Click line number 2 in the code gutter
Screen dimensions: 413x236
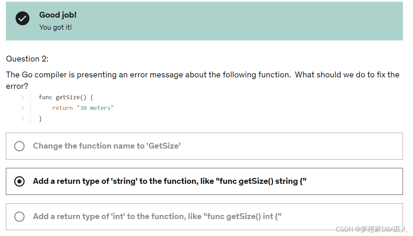(23, 108)
